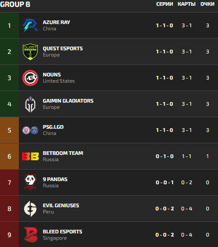
Task: Open the QUEST ESPORTS team link
Action: coord(63,49)
